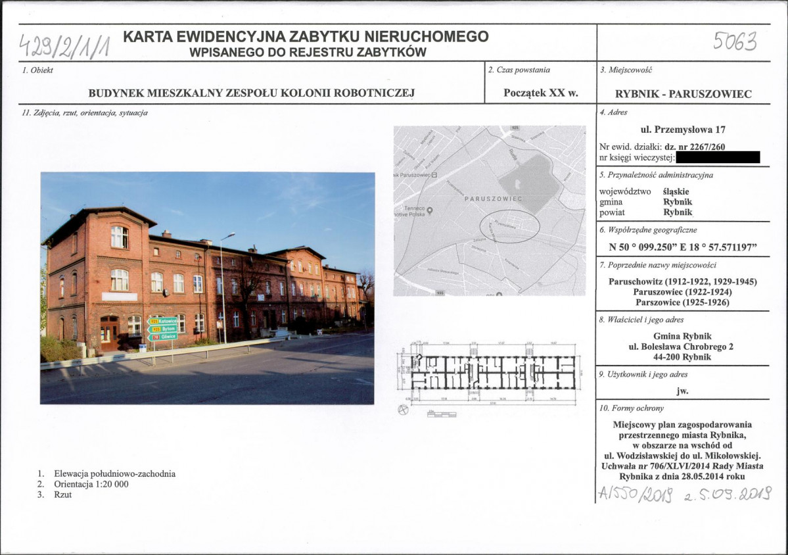Click the redacted black box for księga wieczysta
Viewport: 788px width, 555px height.
pos(718,158)
